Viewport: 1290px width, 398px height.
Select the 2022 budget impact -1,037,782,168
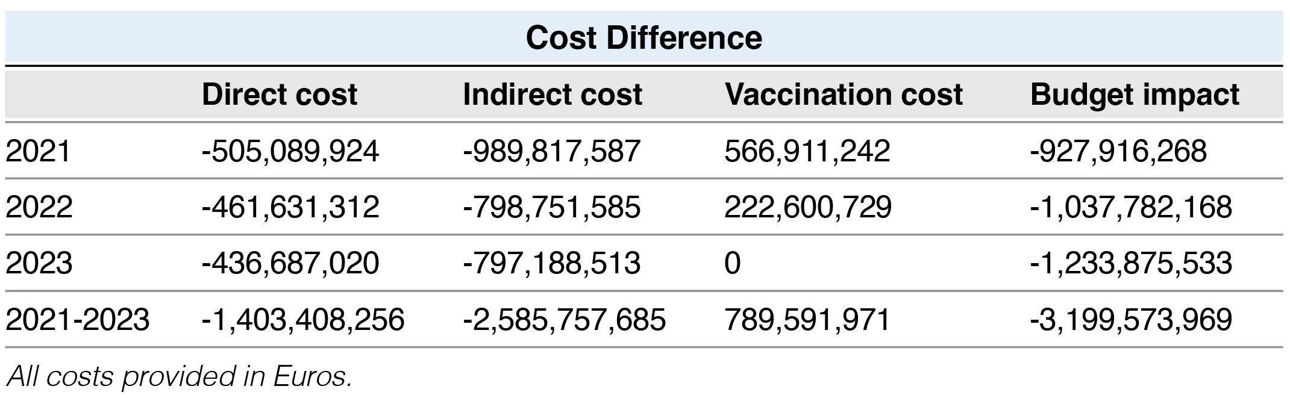pyautogui.click(x=1131, y=207)
